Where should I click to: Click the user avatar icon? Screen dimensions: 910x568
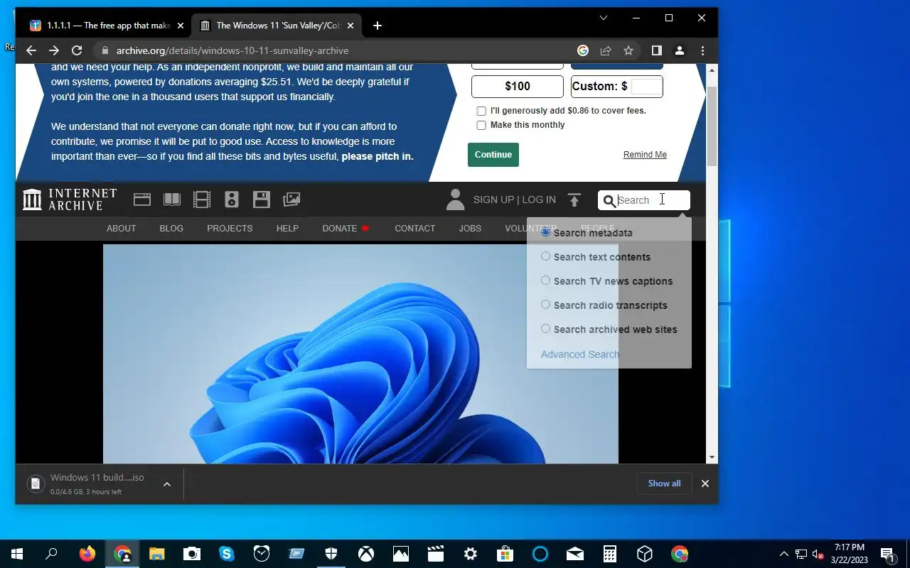(x=455, y=200)
